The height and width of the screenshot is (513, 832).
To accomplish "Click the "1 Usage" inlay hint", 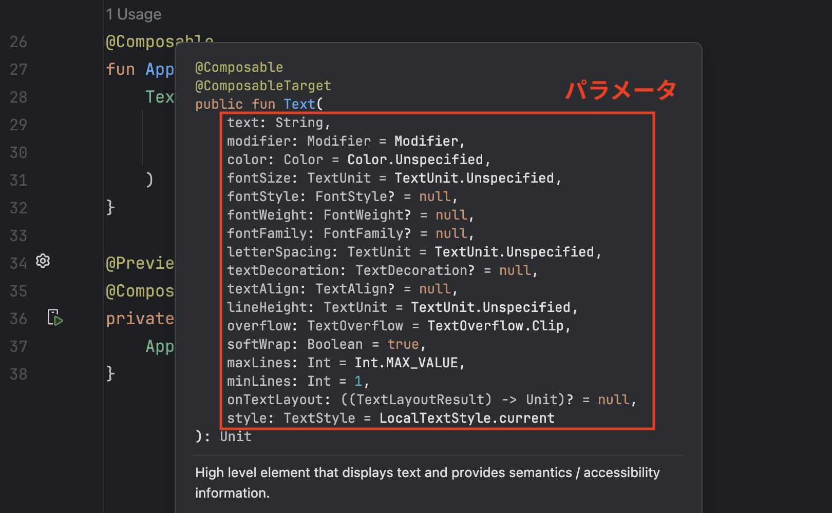I will click(x=134, y=14).
